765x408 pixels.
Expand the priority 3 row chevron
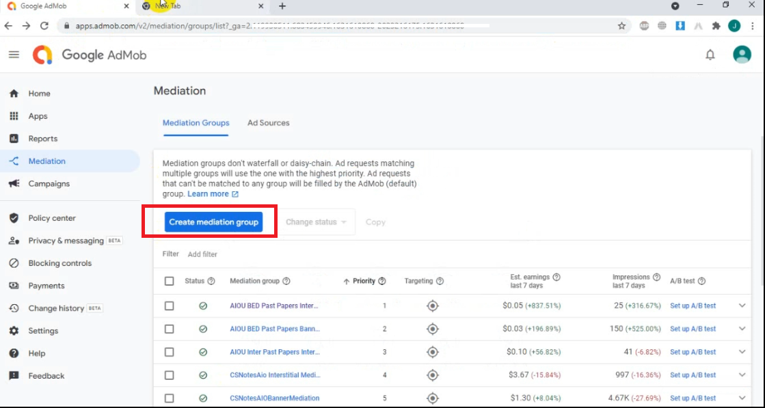point(742,352)
